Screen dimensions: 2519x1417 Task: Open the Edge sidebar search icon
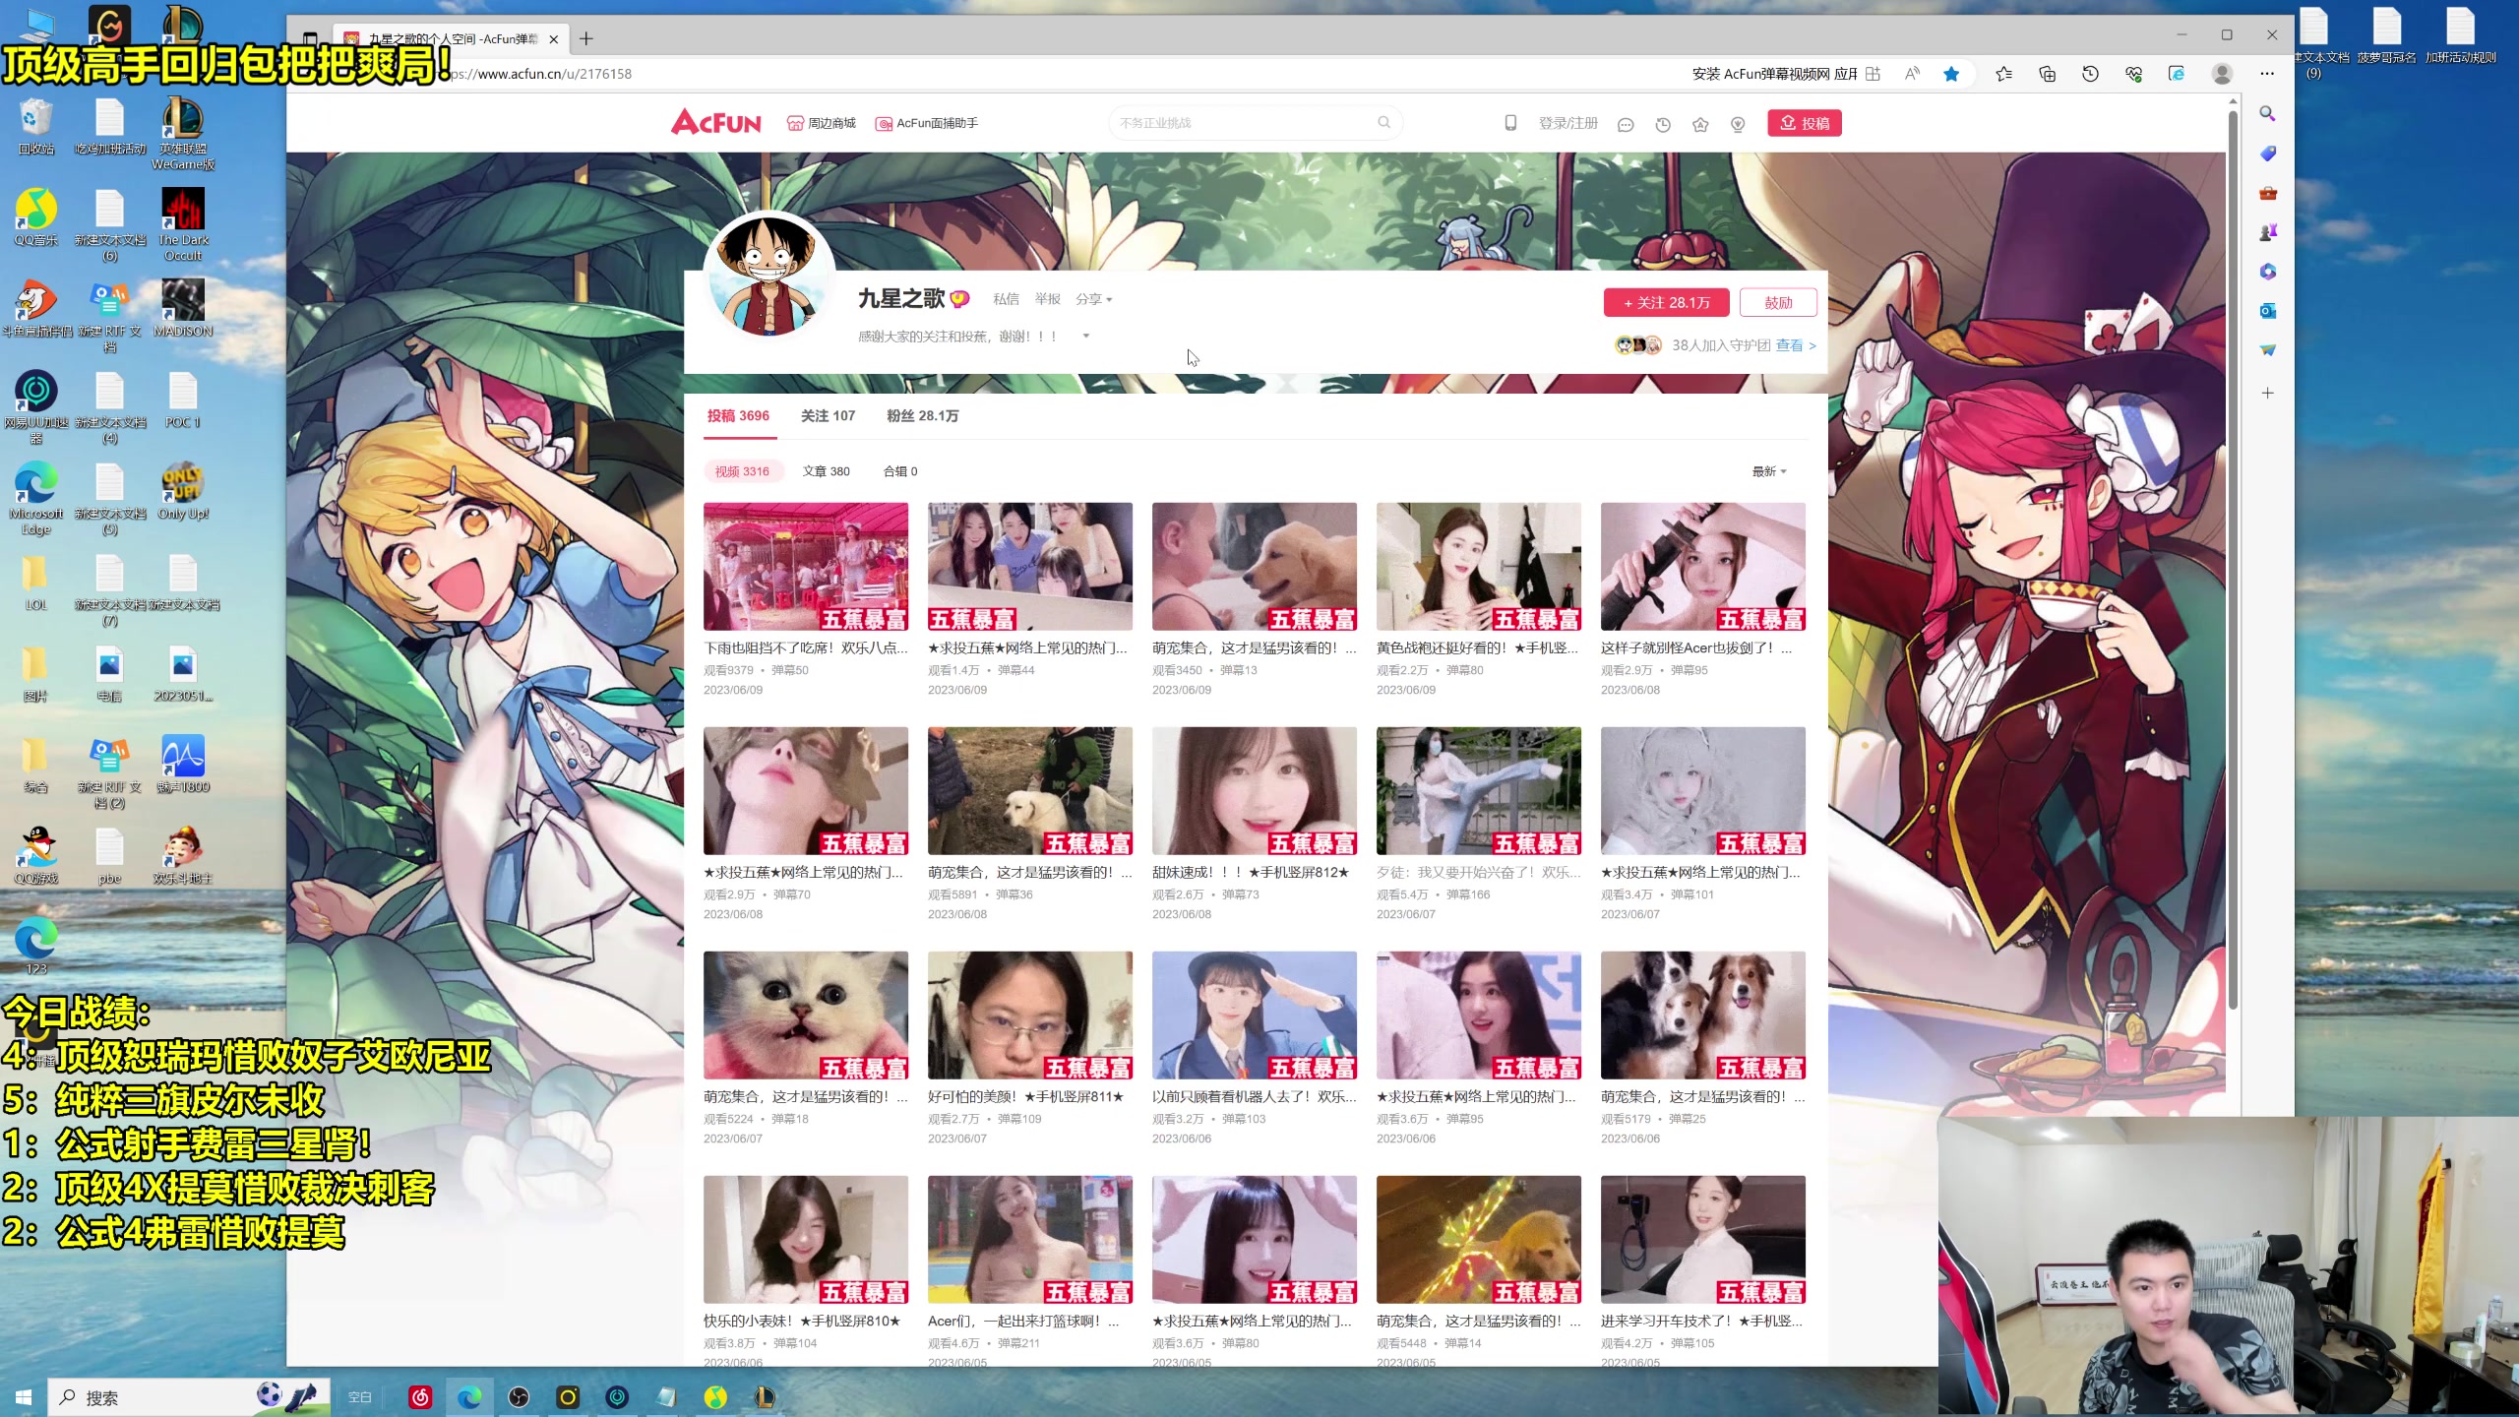pyautogui.click(x=2267, y=114)
